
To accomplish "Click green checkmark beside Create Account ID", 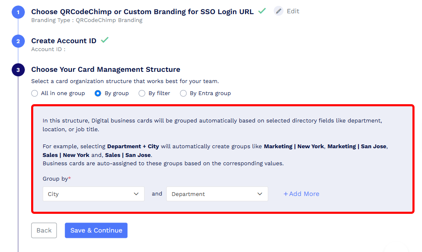I will tap(105, 40).
